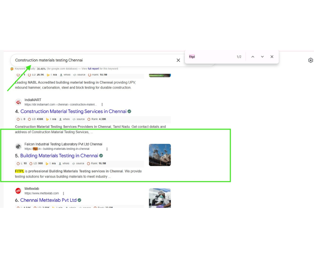Close the find-in-page bar
This screenshot has width=314, height=258.
tap(272, 57)
